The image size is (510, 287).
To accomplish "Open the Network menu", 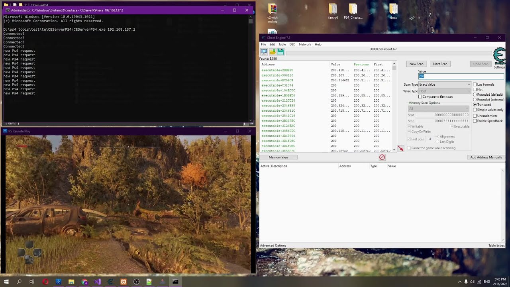I will [x=305, y=44].
